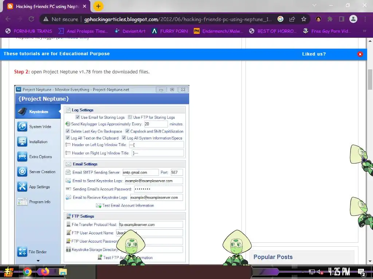Open the Endermanch/Malw... bookmark

pos(219,31)
